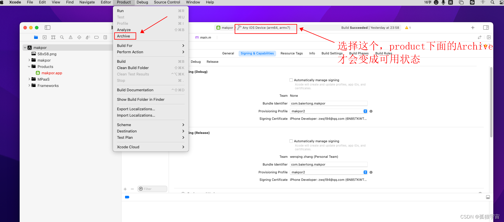This screenshot has height=222, width=504.
Task: Open the Scheme submenu
Action: coord(150,125)
